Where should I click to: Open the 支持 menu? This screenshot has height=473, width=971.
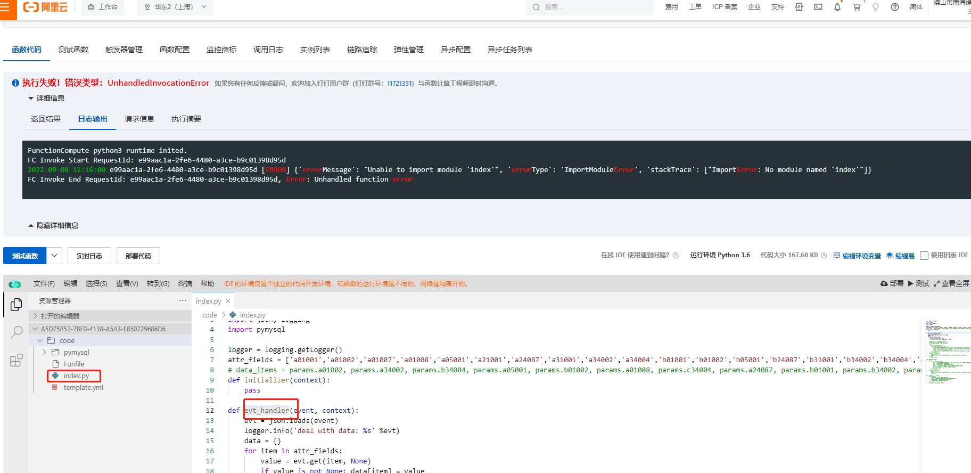(777, 7)
